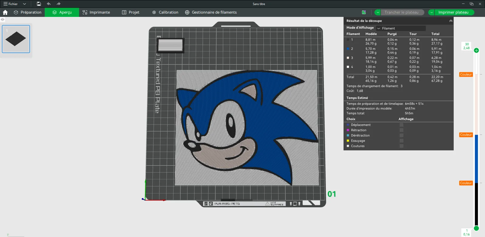Click the Temps total value 5h5m

409,113
